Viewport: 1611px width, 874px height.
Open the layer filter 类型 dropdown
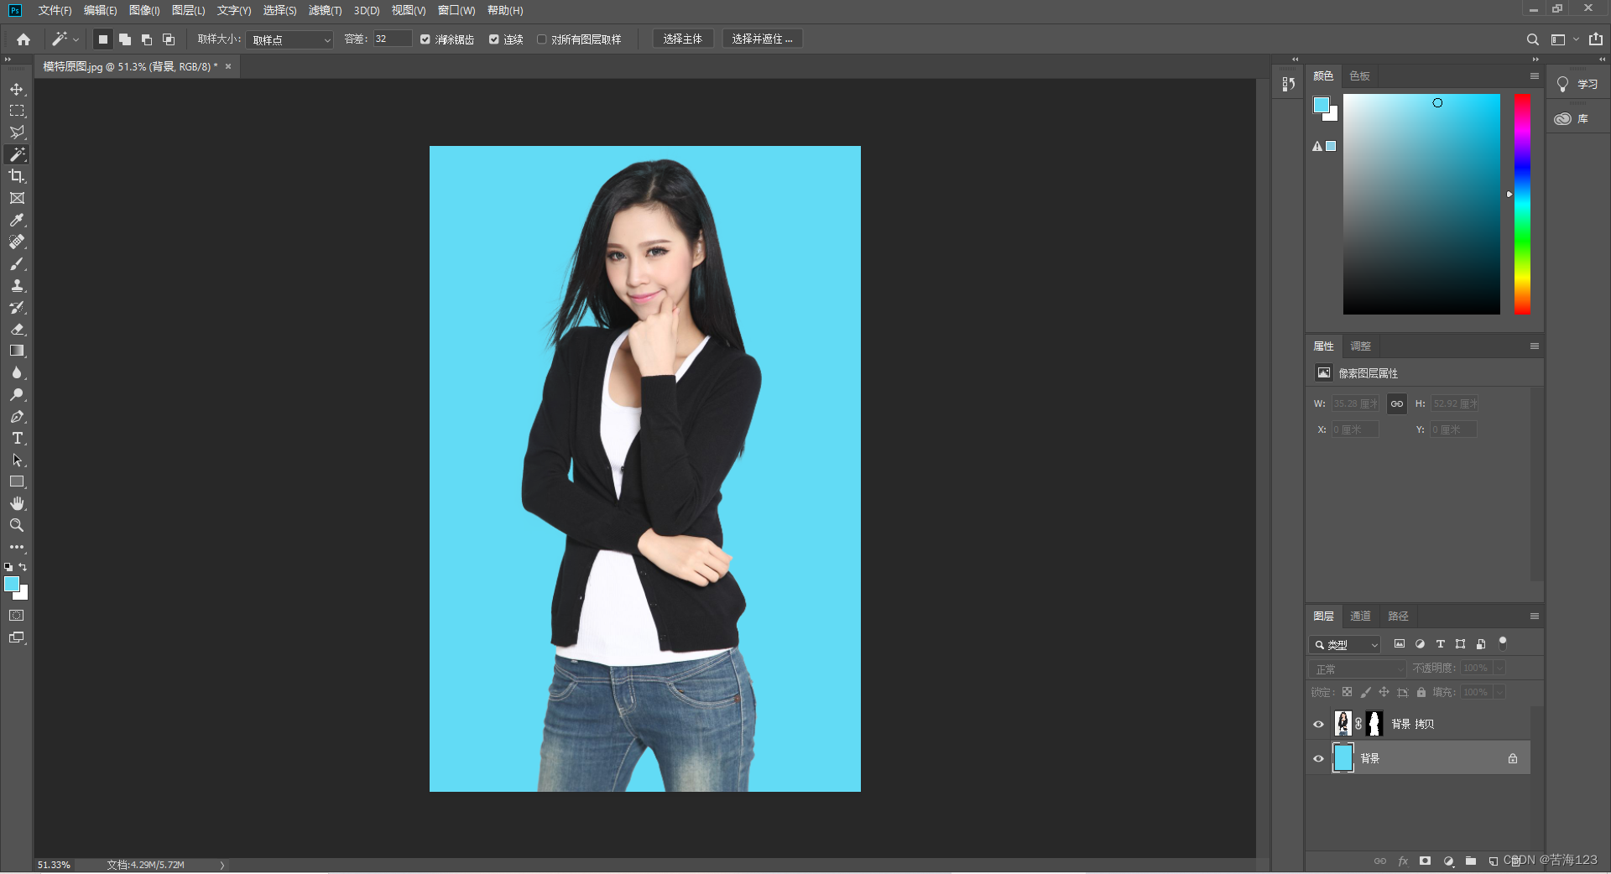pyautogui.click(x=1345, y=644)
